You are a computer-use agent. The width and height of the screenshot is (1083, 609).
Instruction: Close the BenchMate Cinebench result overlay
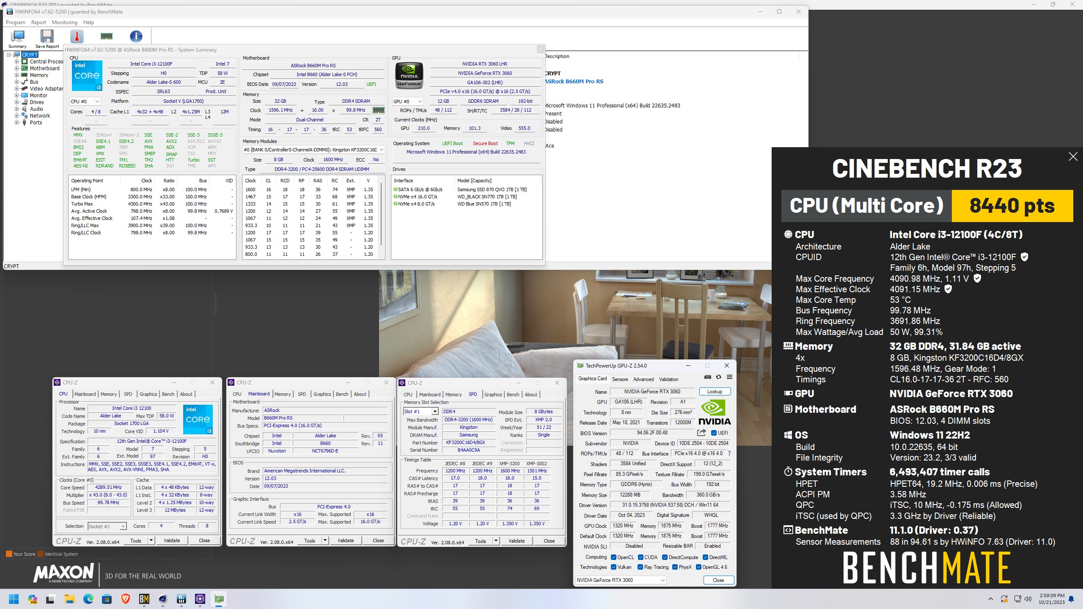(1073, 157)
